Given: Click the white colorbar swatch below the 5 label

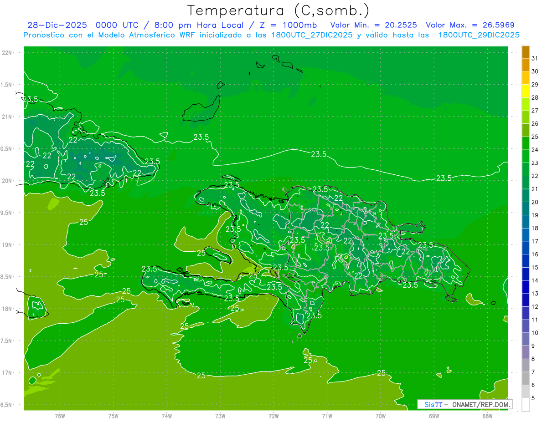Looking at the screenshot, I should click(x=526, y=405).
